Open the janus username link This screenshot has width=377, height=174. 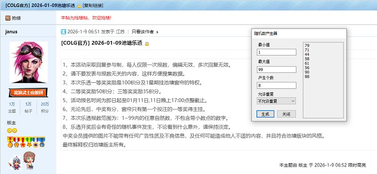(11, 32)
